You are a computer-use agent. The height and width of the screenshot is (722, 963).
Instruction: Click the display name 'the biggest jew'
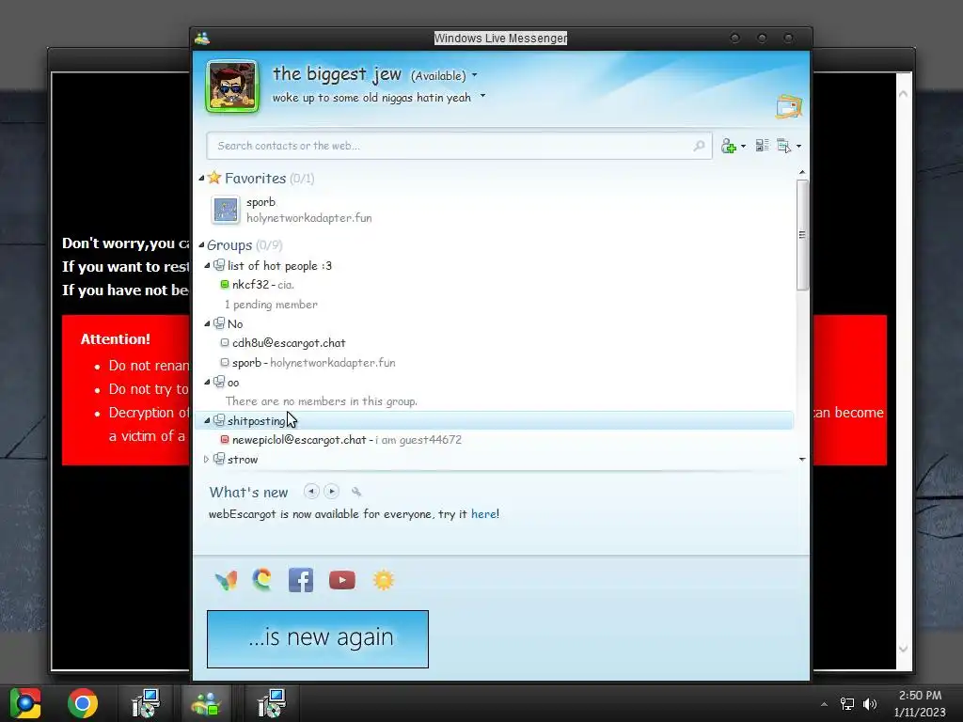337,74
